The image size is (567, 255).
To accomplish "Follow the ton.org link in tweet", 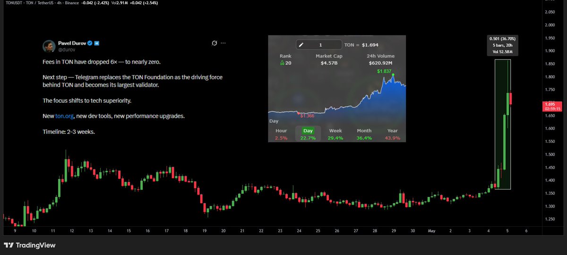I will point(64,116).
